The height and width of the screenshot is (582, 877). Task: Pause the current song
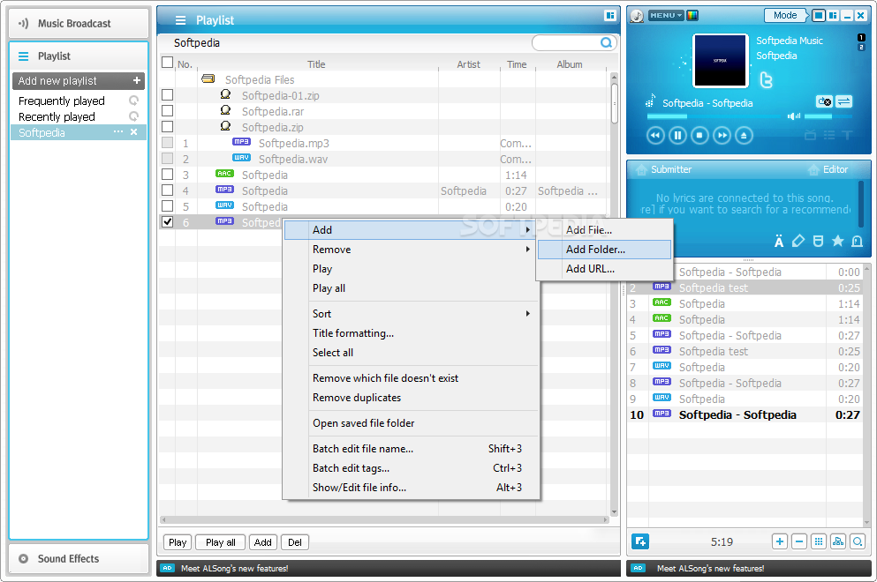tap(677, 135)
